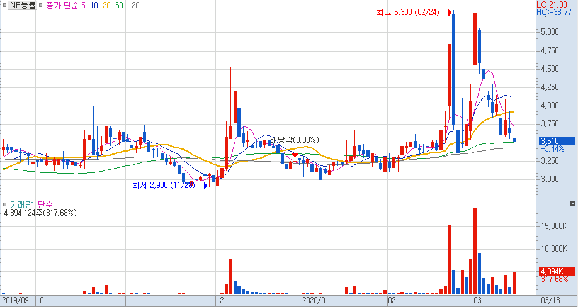Click the small square icon left of NE능률
578x307 pixels.
click(4, 6)
